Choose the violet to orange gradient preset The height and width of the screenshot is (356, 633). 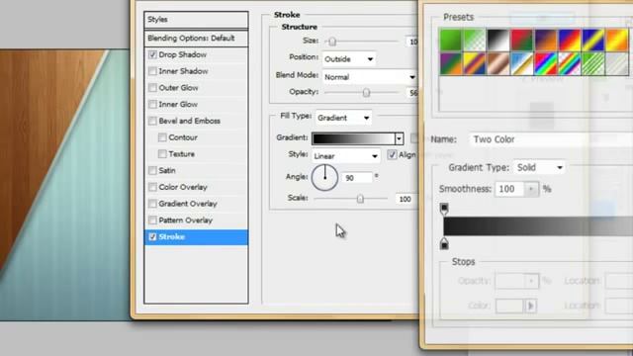[546, 40]
